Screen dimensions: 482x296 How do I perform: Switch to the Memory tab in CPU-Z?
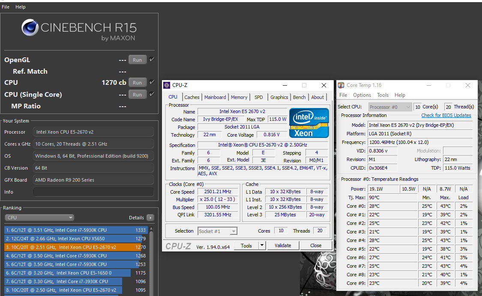pyautogui.click(x=239, y=97)
